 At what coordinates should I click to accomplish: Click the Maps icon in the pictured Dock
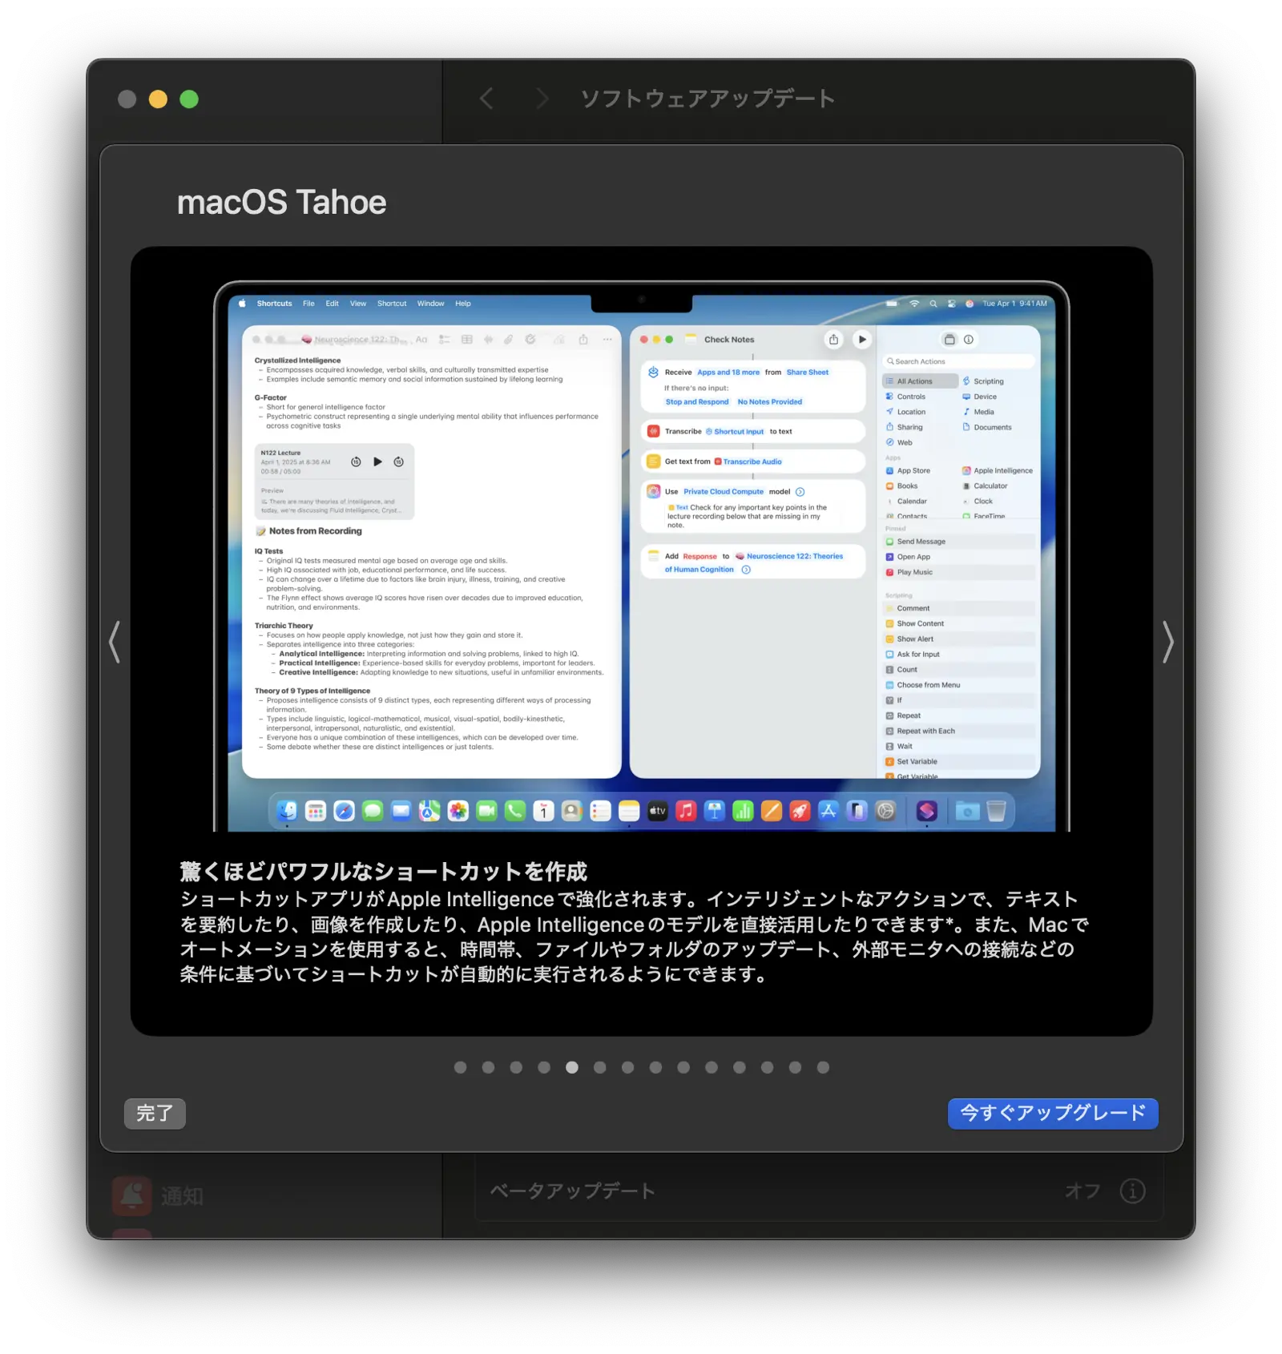tap(429, 812)
